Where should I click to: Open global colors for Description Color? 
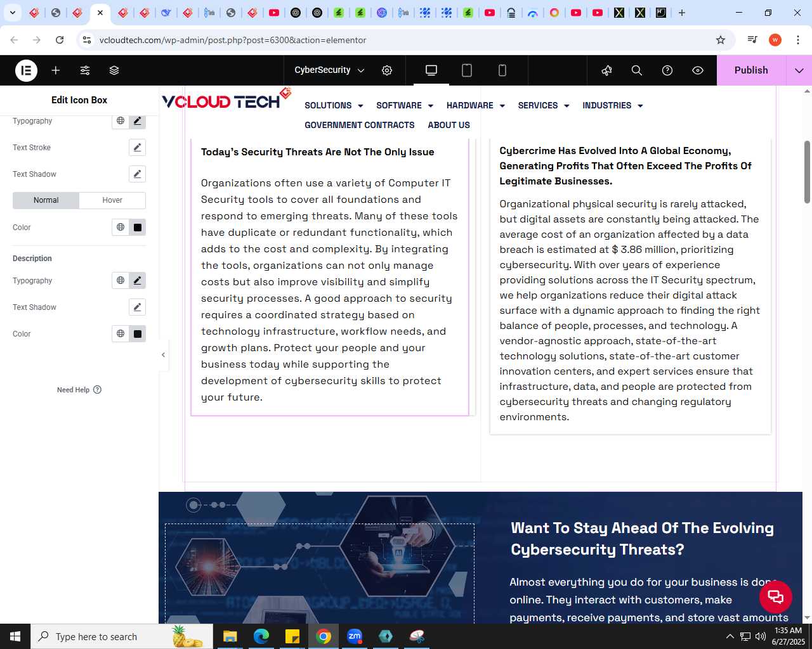(x=121, y=334)
